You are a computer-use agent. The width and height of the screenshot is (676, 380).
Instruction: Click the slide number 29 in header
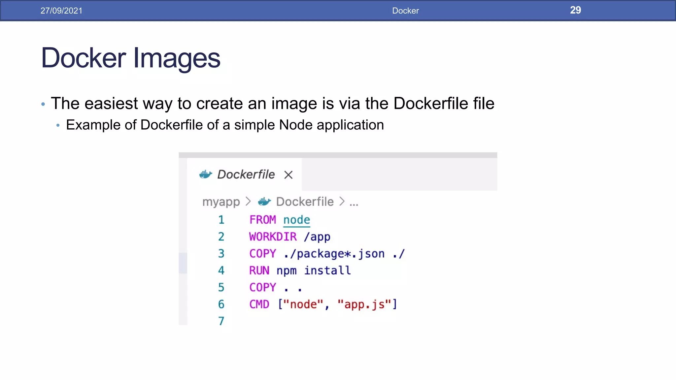click(x=575, y=10)
